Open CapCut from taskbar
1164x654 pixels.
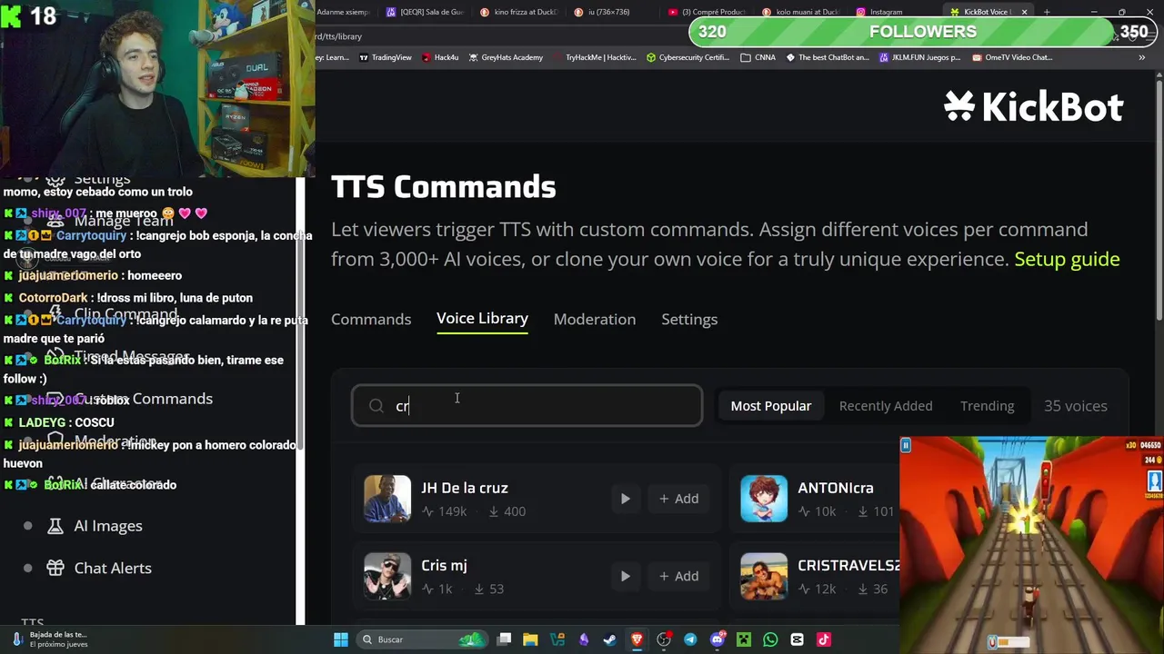point(797,639)
